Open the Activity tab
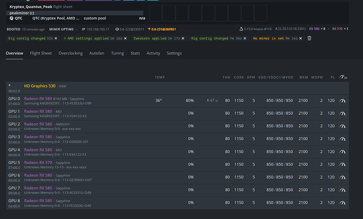Viewport: 363px width, 219px height. pos(153,53)
